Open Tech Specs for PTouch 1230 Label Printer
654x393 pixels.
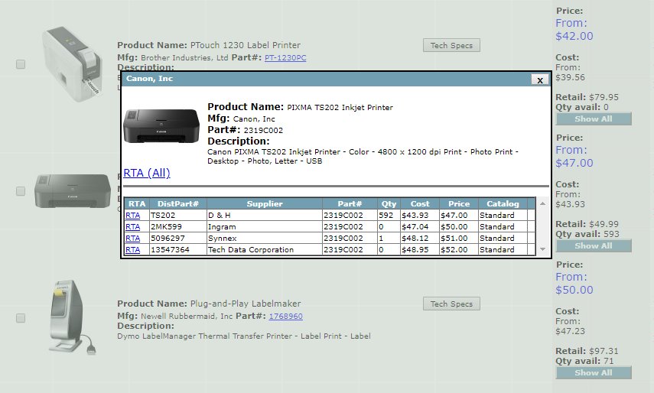tap(451, 45)
